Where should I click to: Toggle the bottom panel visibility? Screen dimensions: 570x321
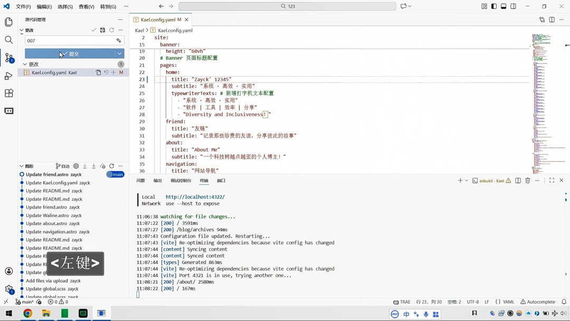coord(503,6)
